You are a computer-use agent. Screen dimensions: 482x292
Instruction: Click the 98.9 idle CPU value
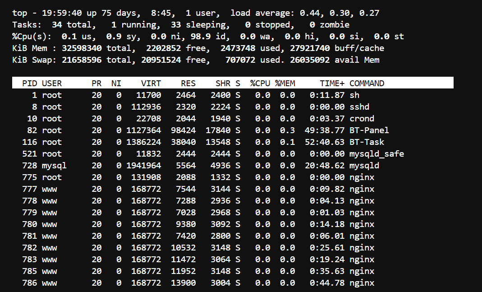[201, 36]
